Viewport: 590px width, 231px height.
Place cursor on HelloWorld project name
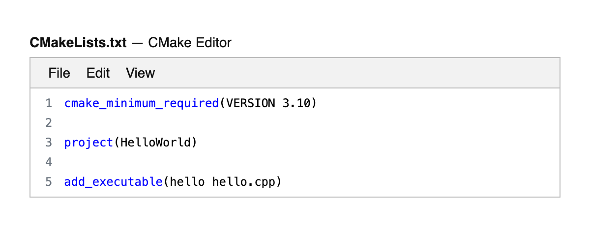click(x=155, y=143)
